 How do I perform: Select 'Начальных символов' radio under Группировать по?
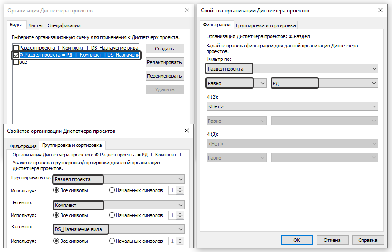click(112, 190)
